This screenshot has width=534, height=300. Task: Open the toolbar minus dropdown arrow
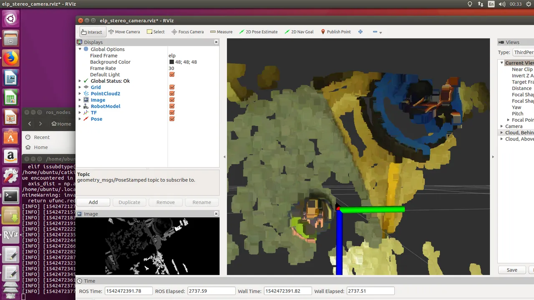click(x=380, y=32)
